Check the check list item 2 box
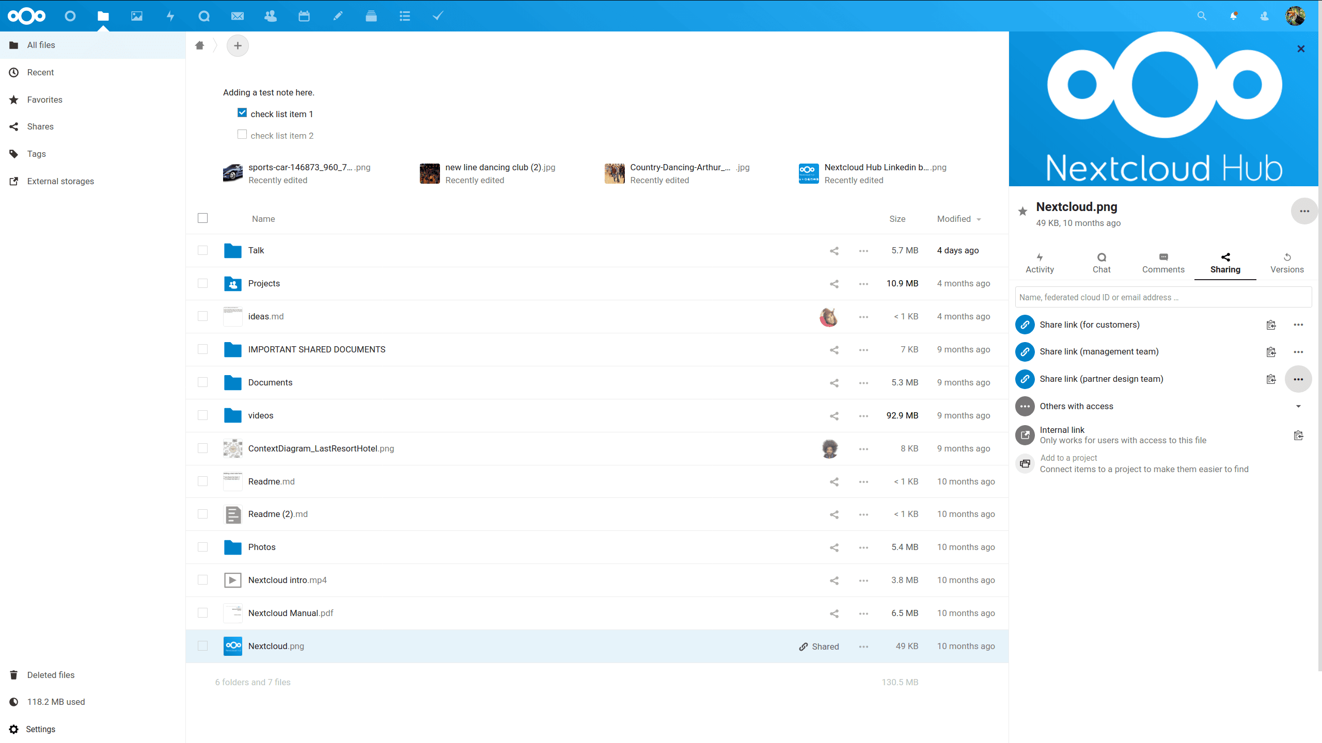 pos(242,134)
